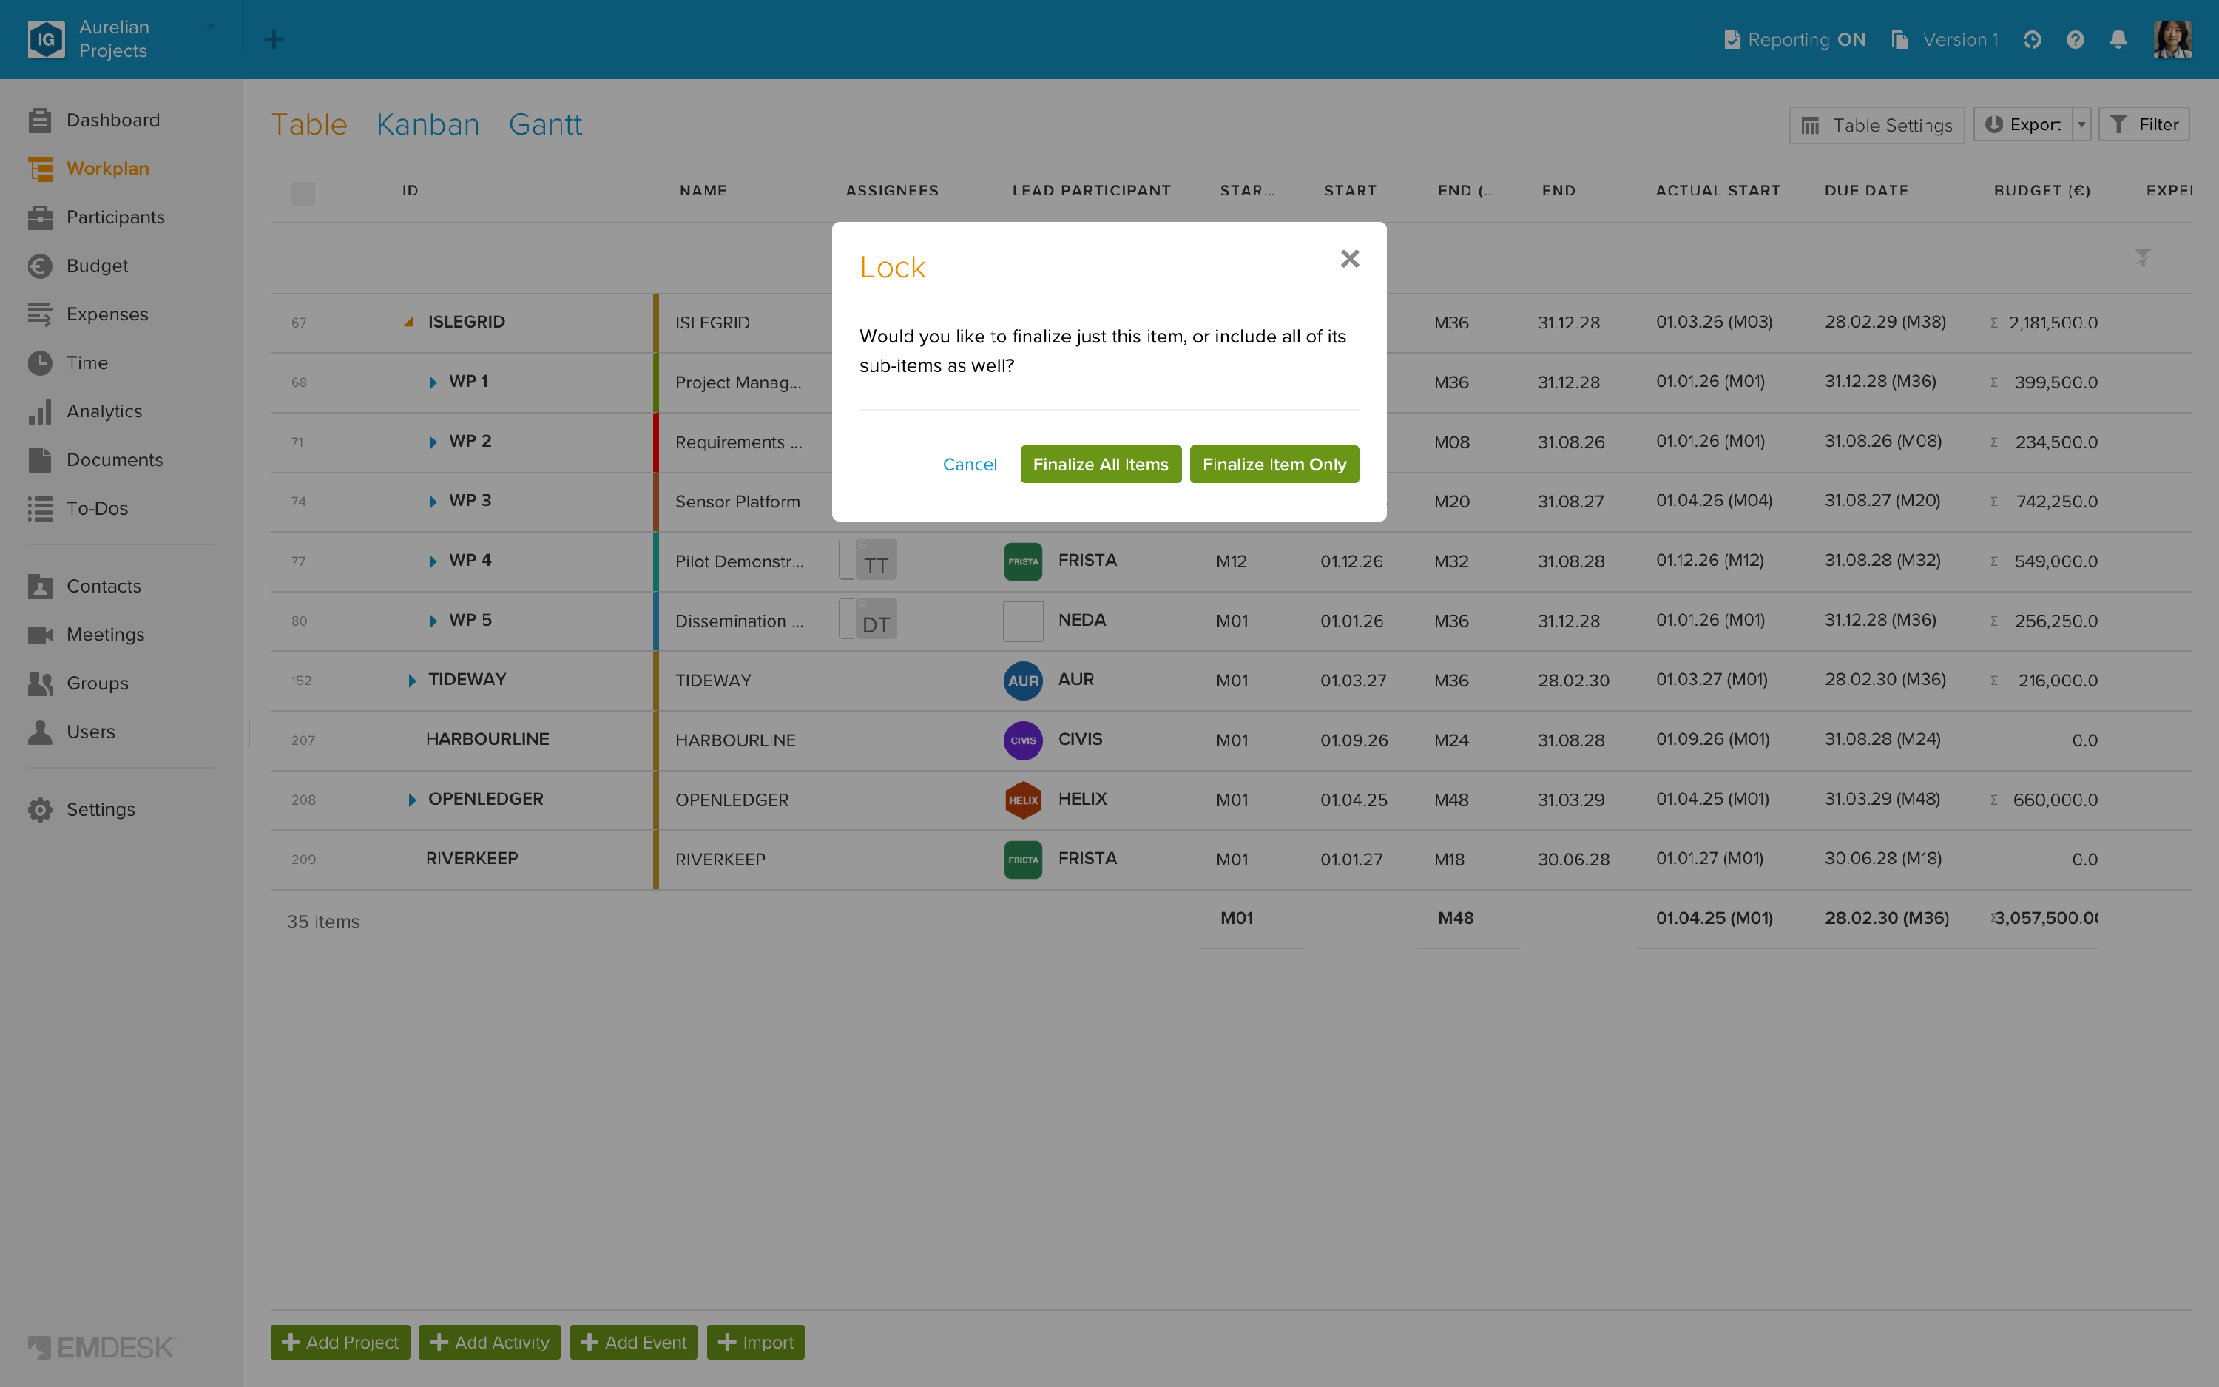Screen dimensions: 2219x1387
Task: Open the Filter button
Action: point(2144,125)
